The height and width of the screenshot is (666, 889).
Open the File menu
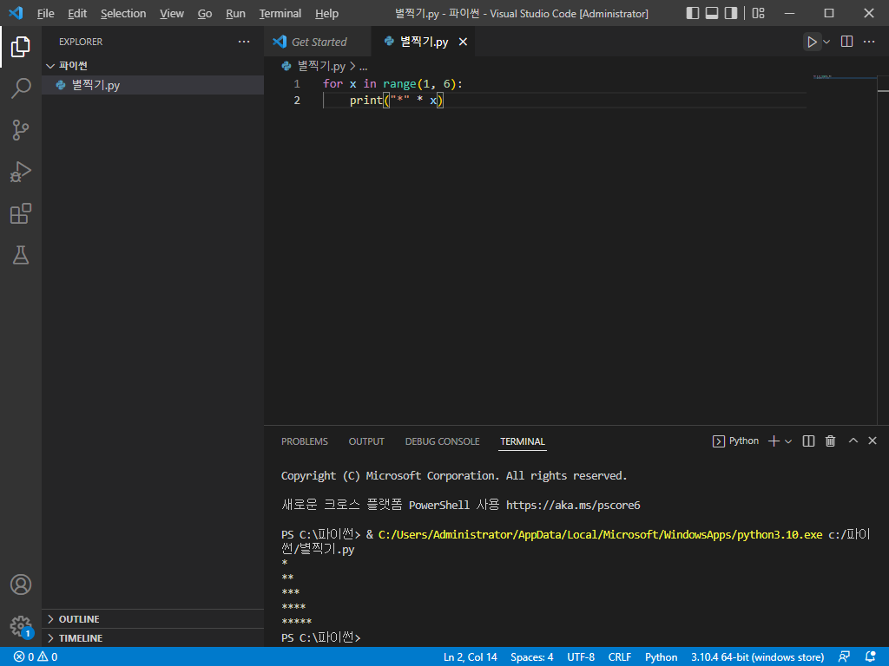click(45, 14)
